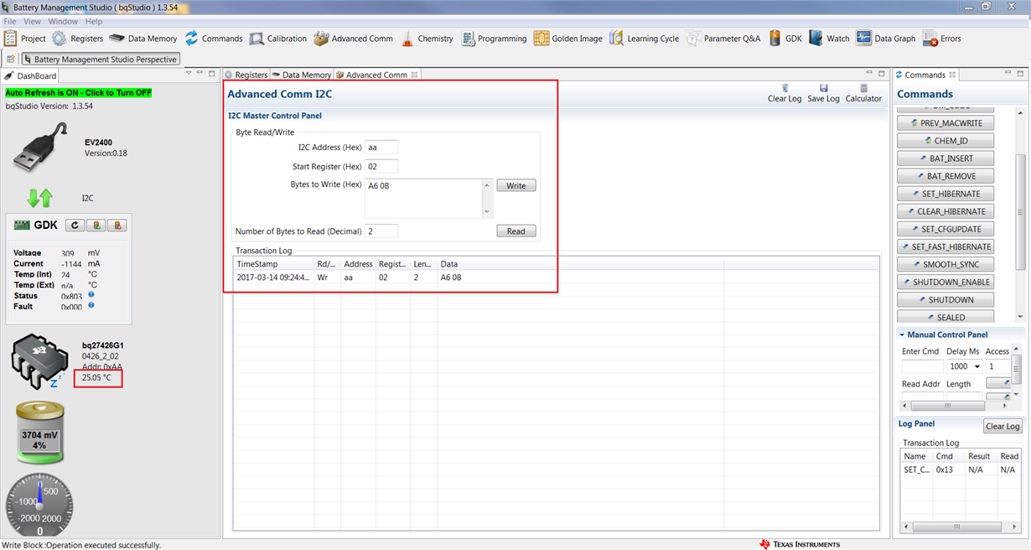1031x550 pixels.
Task: Click the Enter Cmd input field
Action: click(x=922, y=366)
